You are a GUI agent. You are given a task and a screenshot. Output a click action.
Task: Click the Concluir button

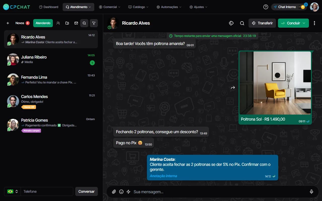click(x=293, y=23)
